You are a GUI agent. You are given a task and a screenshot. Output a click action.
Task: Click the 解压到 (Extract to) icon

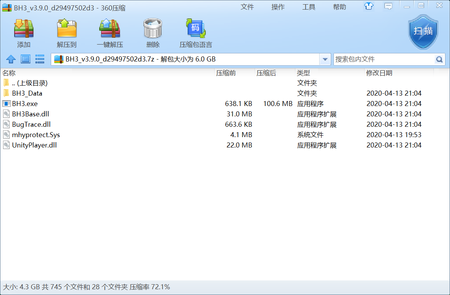67,29
